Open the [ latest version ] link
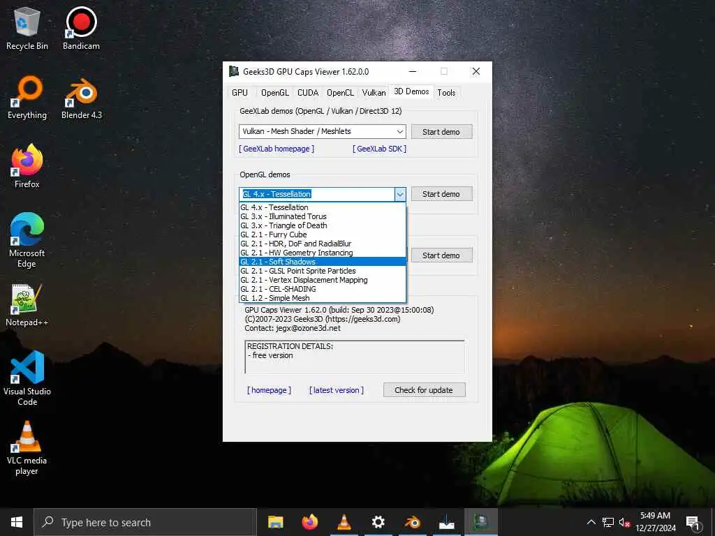Viewport: 715px width, 536px height. pos(337,390)
